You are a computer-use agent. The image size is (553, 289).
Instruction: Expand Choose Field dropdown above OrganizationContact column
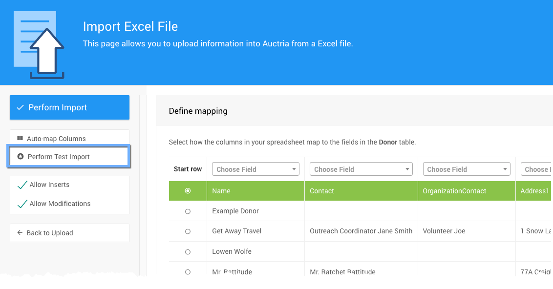467,169
